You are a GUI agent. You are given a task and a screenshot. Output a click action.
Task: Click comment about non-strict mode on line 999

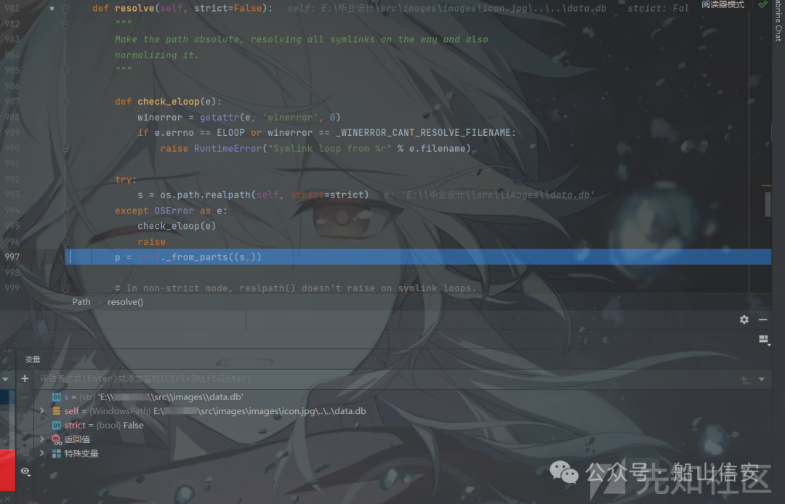[295, 288]
